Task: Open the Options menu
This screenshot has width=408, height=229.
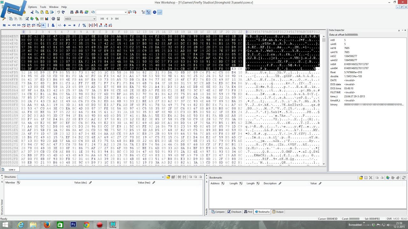Action: pos(32,7)
